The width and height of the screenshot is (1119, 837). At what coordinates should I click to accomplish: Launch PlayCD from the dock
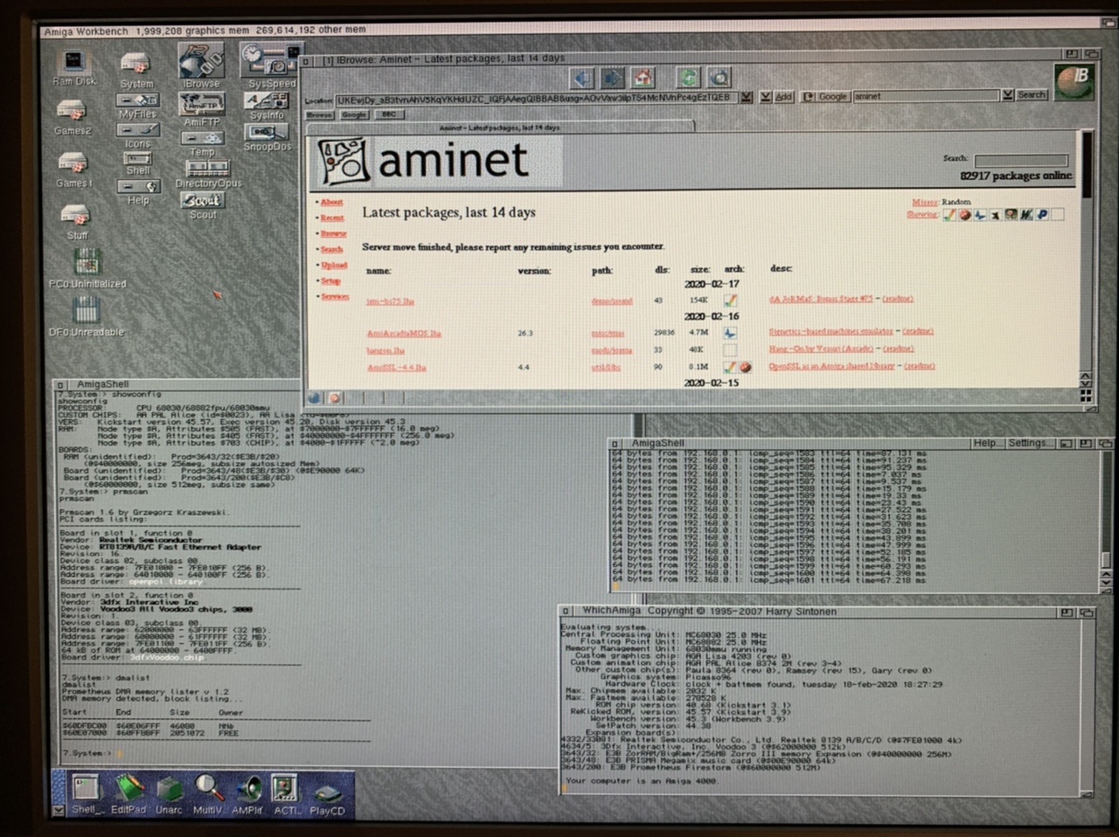pos(327,797)
